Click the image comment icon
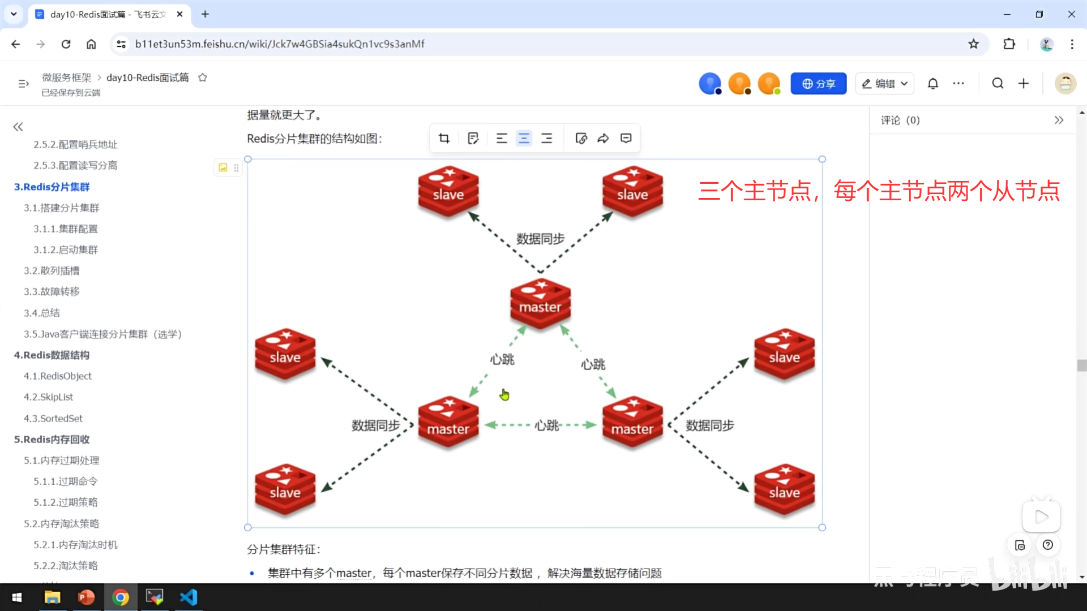Image resolution: width=1087 pixels, height=611 pixels. (x=626, y=139)
